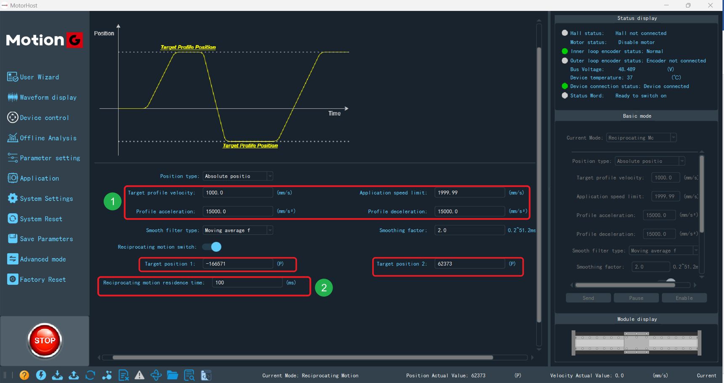Click 'Bus Voltage: 48.489' status text
This screenshot has width=724, height=383.
603,69
